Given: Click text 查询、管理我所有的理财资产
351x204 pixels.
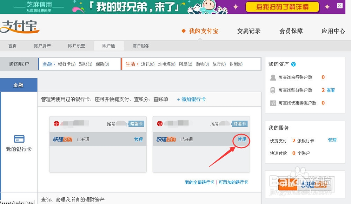Looking at the screenshot, I should (73, 199).
